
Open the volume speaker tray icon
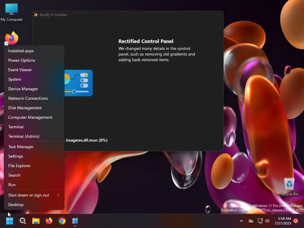pos(267,221)
